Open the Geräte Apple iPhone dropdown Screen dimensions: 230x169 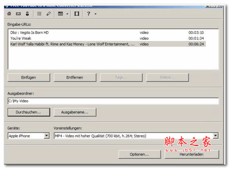[x=47, y=136]
